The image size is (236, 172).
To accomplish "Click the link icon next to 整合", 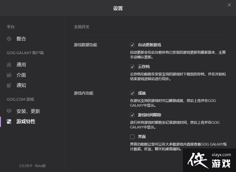I will click(9, 39).
